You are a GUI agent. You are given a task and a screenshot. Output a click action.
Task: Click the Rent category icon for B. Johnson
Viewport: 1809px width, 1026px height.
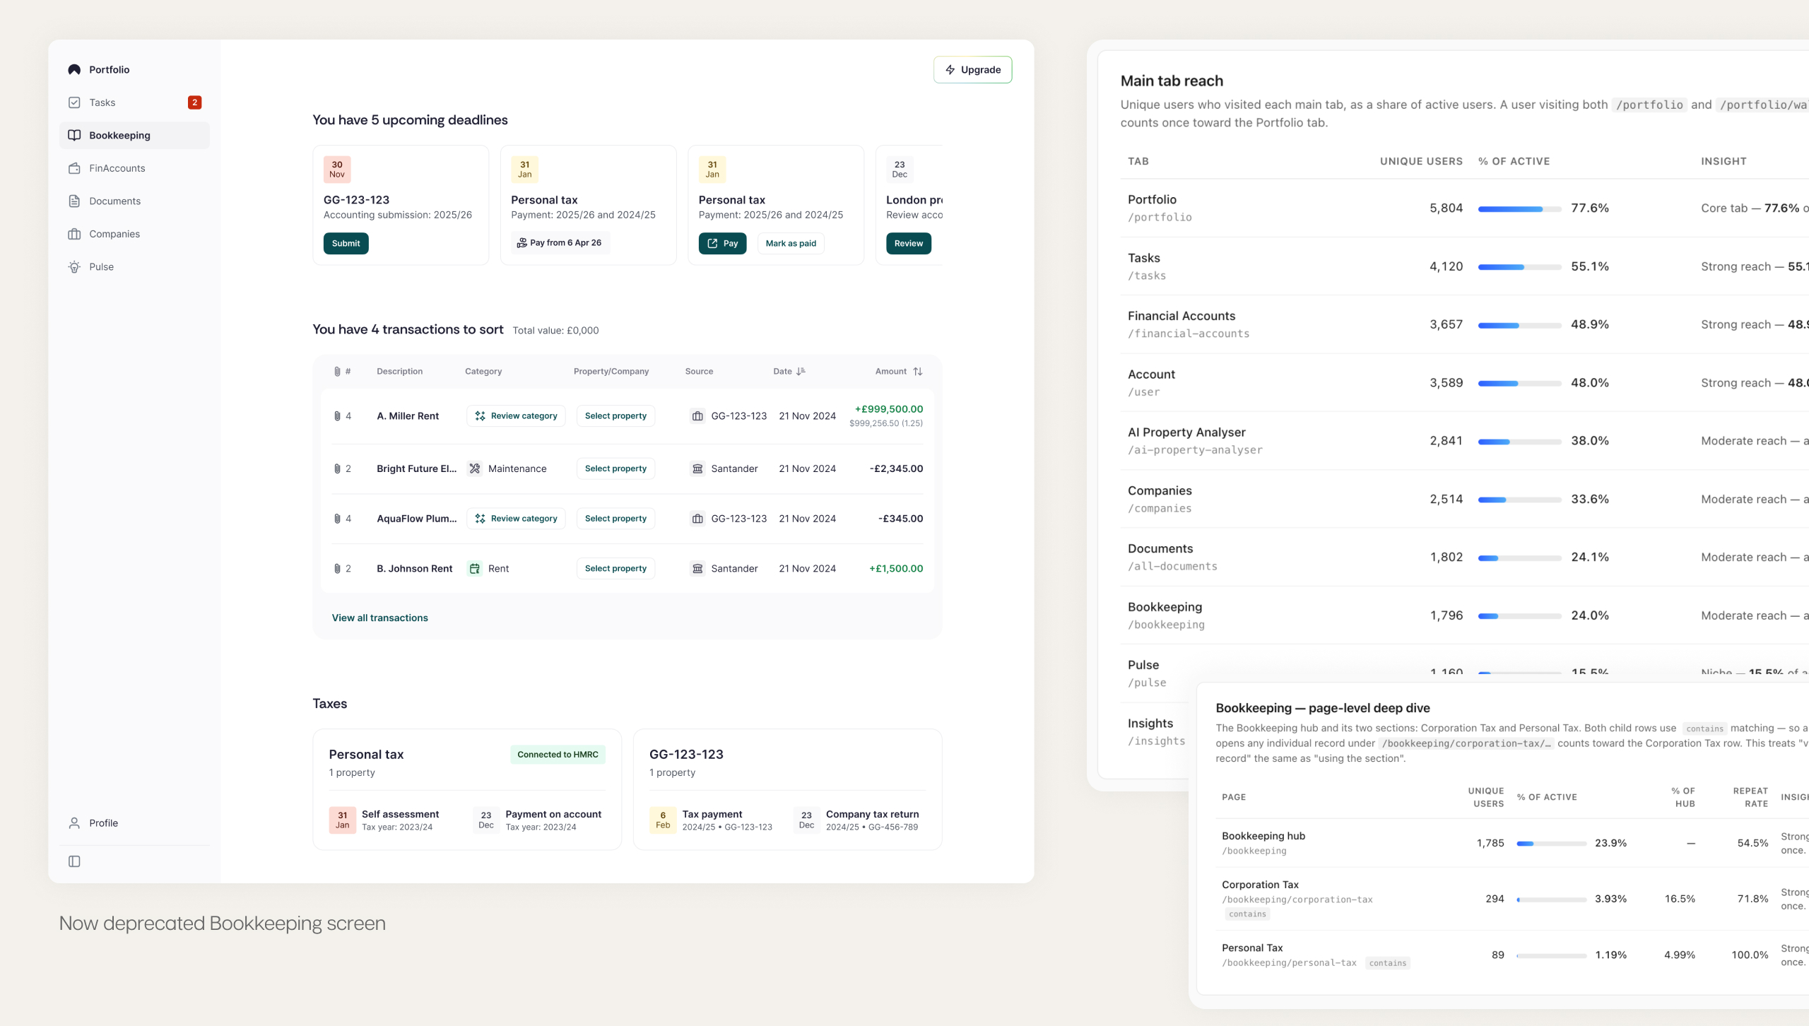click(475, 568)
